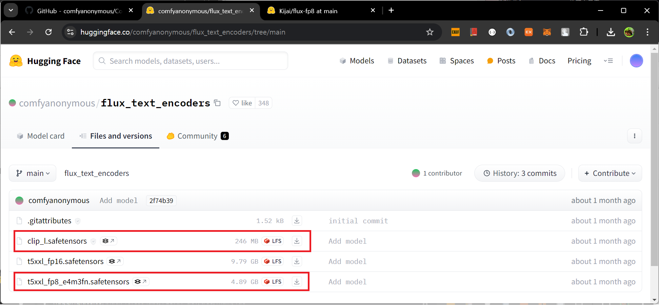Viewport: 659px width, 305px height.
Task: Open the orange EX extension
Action: tap(528, 32)
